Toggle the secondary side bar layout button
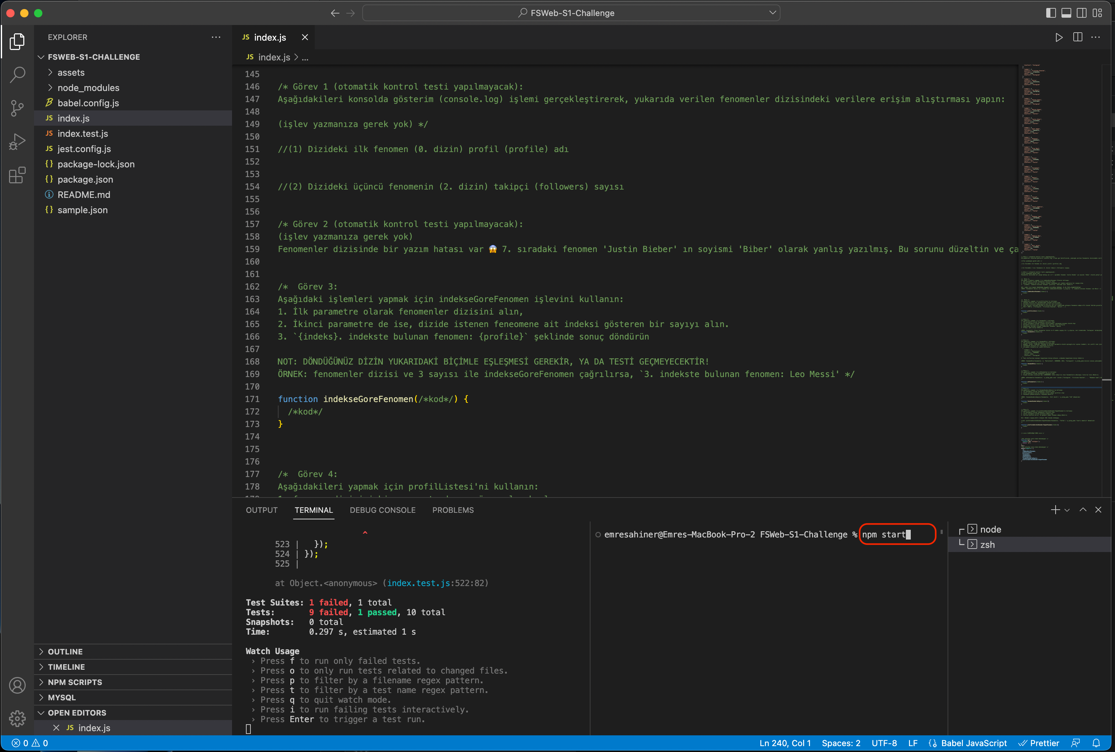The height and width of the screenshot is (752, 1115). pyautogui.click(x=1081, y=13)
